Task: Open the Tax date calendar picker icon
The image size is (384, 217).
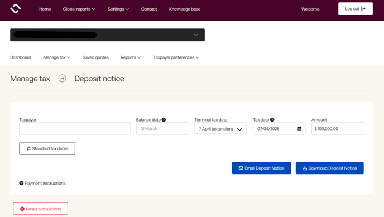Action: tap(299, 129)
